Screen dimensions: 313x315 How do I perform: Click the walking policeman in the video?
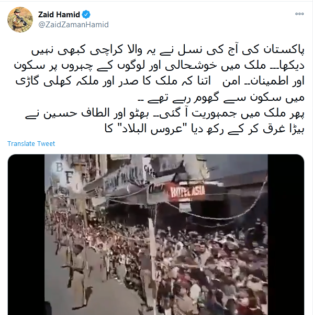tap(77, 272)
